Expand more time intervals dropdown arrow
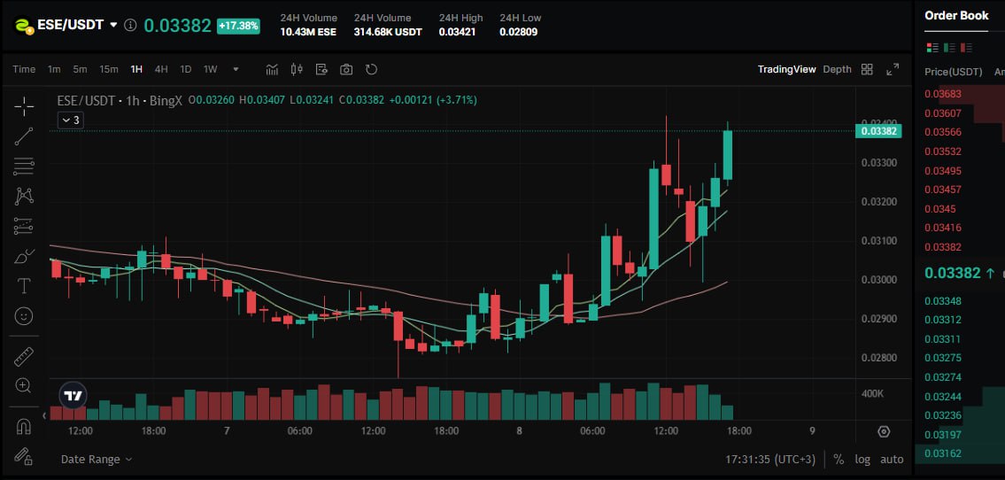Screen dimensions: 1005x480 236,69
